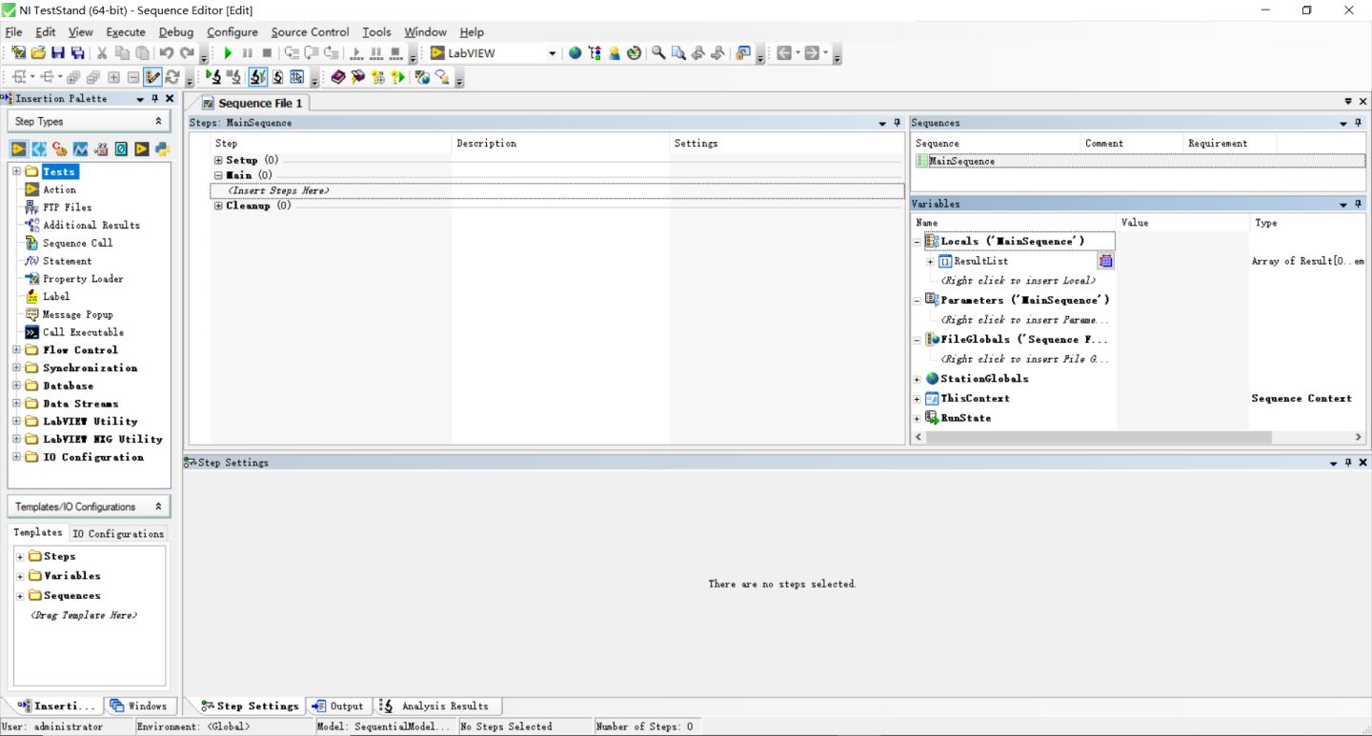Click the Find in Files icon
This screenshot has height=736, width=1372.
(x=678, y=53)
